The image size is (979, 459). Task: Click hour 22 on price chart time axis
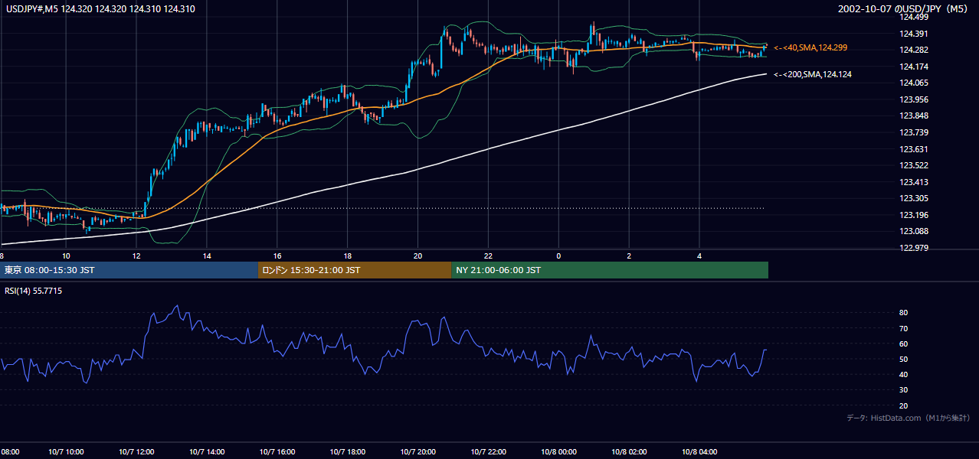pyautogui.click(x=488, y=256)
